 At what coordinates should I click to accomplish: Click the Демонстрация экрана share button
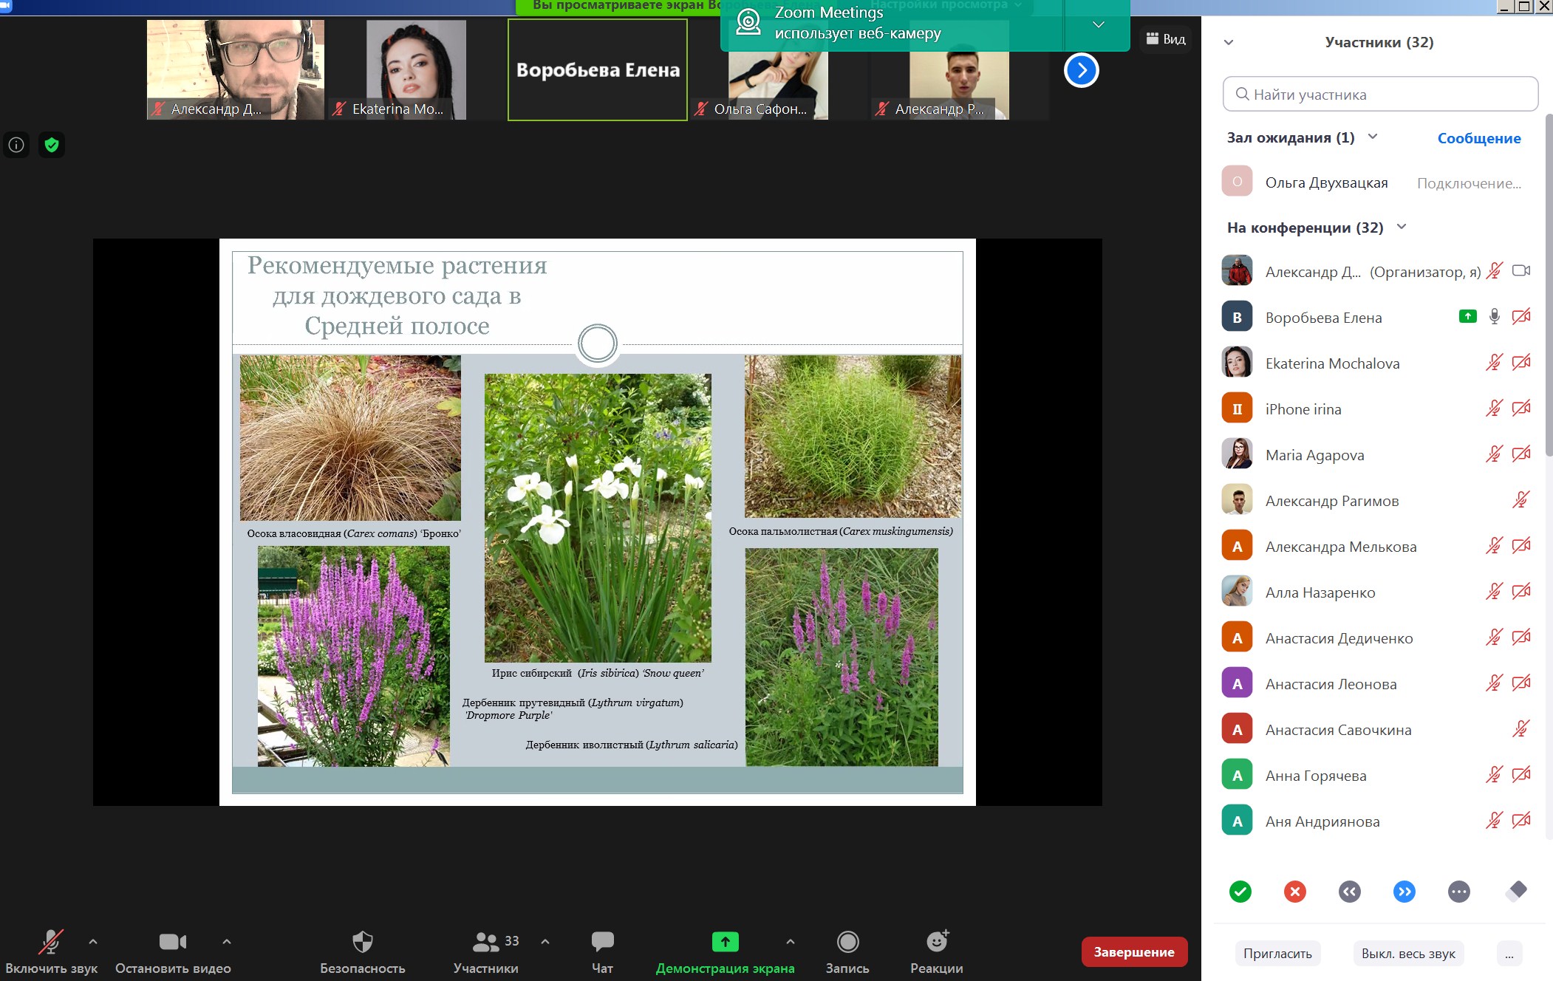click(x=725, y=952)
